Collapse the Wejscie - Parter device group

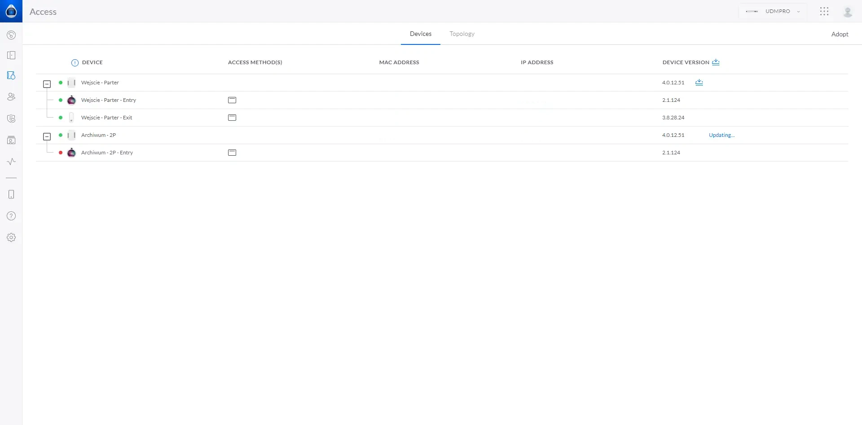(47, 84)
